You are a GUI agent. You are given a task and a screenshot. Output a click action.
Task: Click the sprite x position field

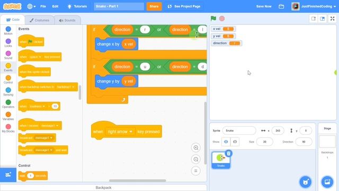tap(278, 131)
